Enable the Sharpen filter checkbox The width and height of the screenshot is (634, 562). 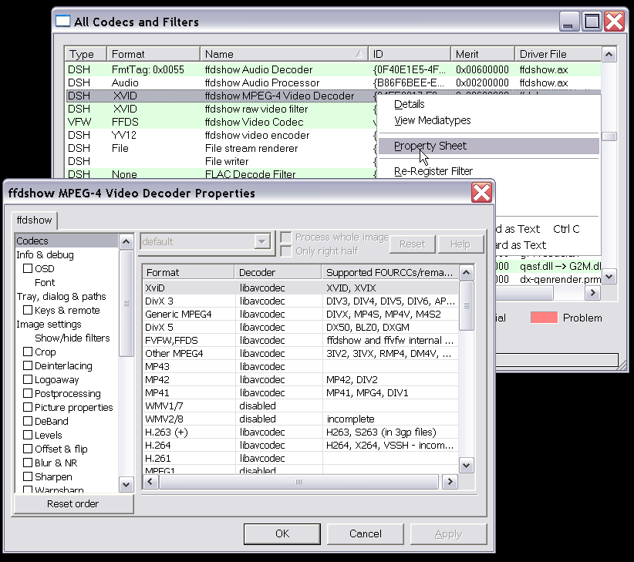[28, 476]
